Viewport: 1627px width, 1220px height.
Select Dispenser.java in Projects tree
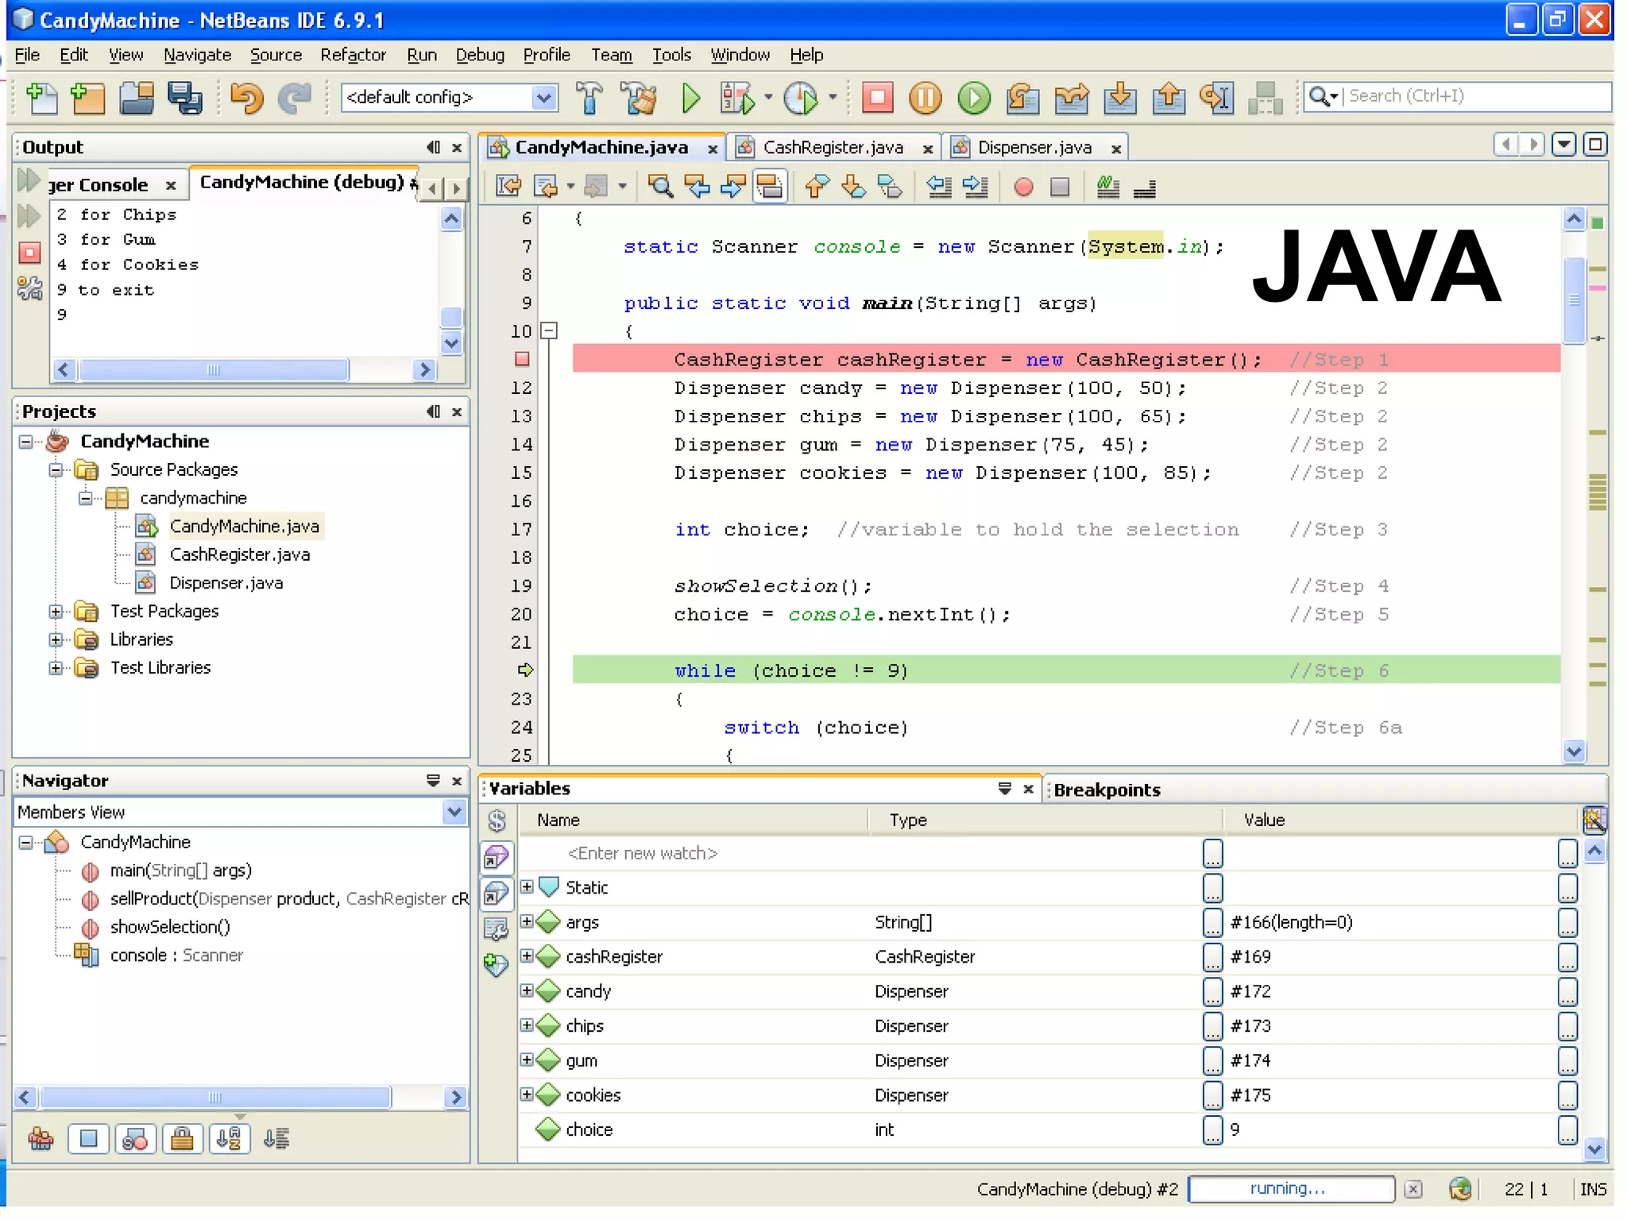226,583
